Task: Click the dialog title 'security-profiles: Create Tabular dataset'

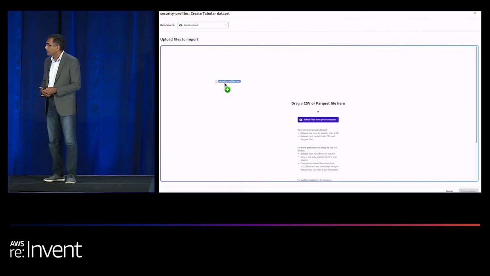Action: [x=195, y=13]
